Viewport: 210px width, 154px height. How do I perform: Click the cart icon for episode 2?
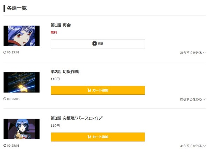(x=89, y=90)
